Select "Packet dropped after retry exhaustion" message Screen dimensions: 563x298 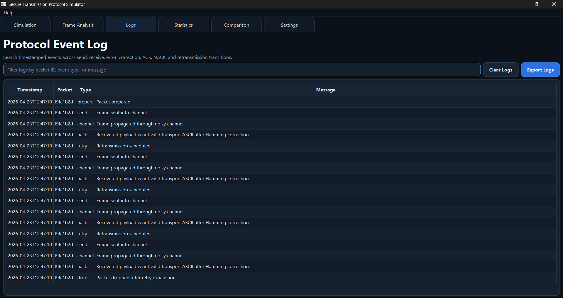point(136,278)
